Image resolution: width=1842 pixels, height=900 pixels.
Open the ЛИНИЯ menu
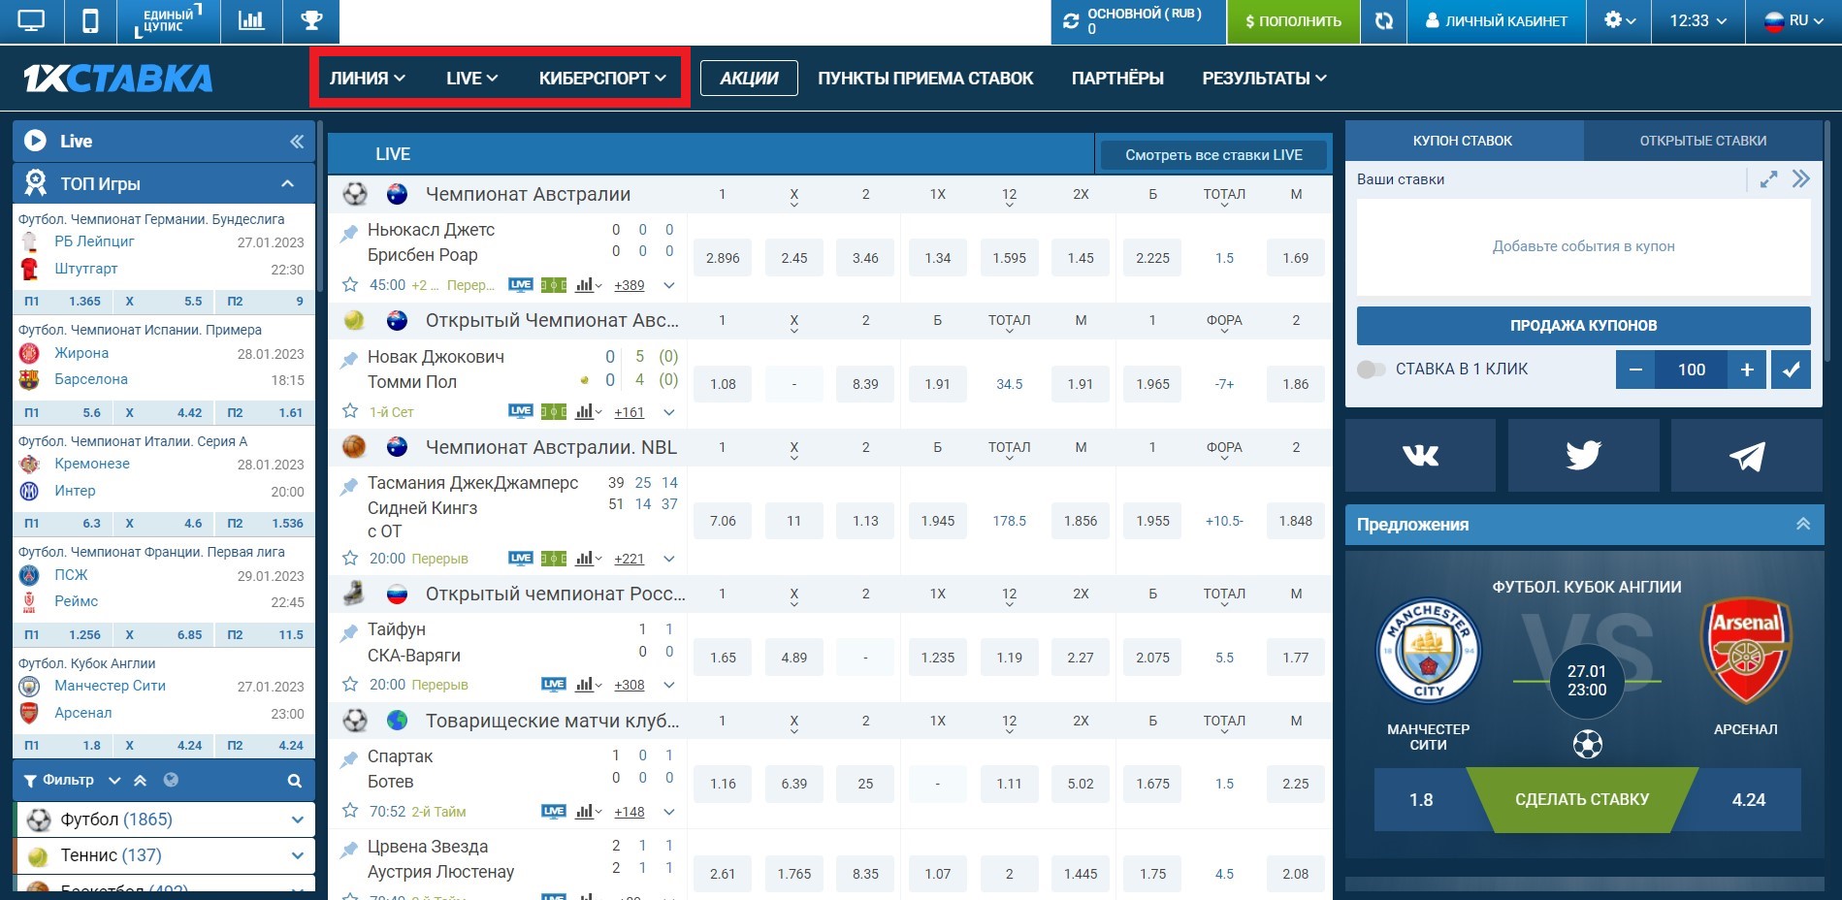(367, 79)
